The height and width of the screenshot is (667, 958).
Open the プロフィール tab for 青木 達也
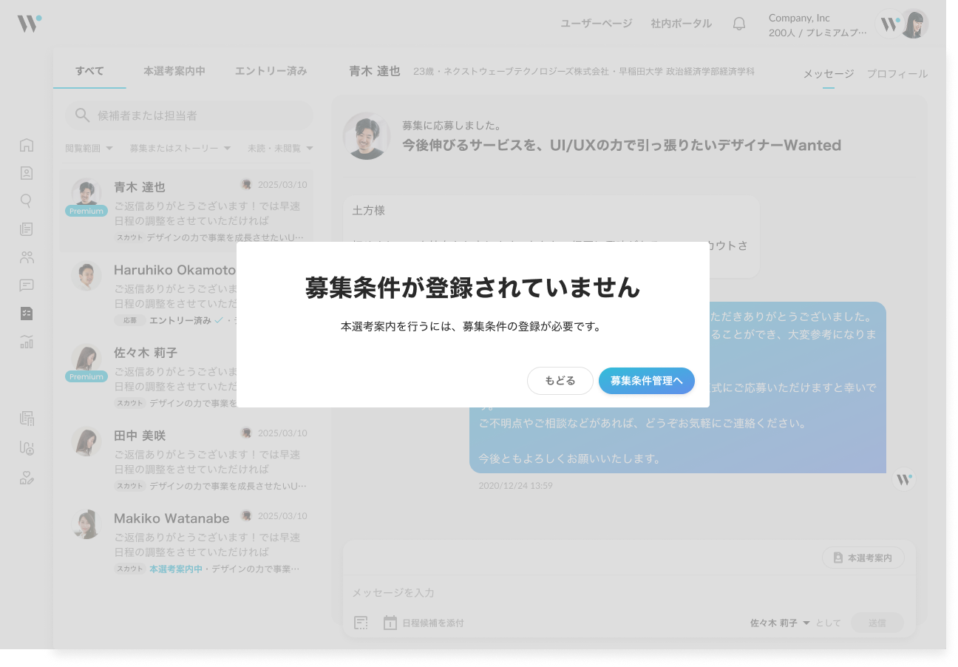[x=897, y=74]
